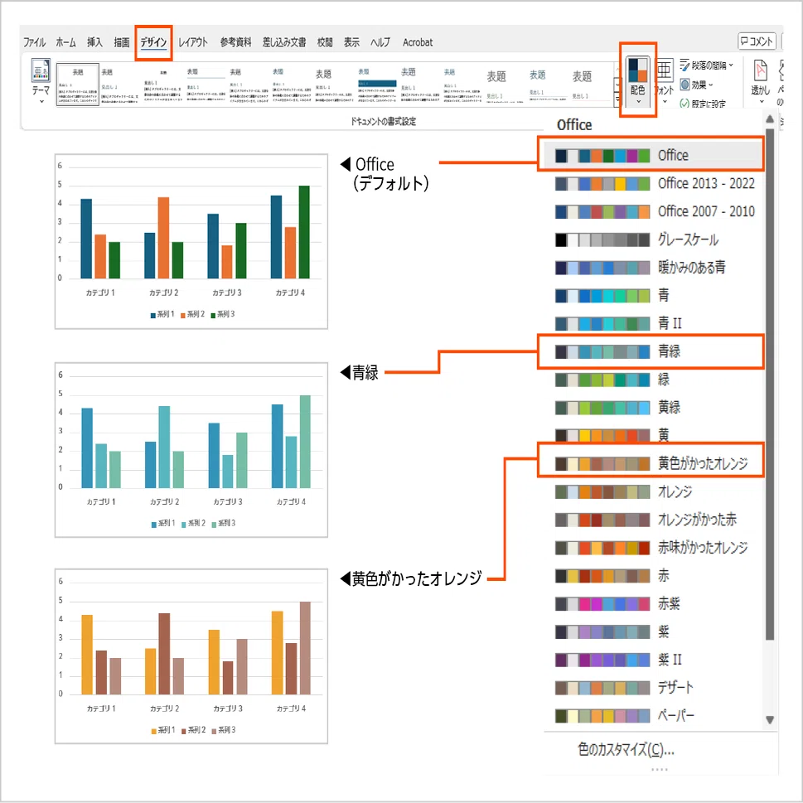The image size is (803, 803).
Task: Open the フォント fonts dropdown
Action: coord(665,81)
